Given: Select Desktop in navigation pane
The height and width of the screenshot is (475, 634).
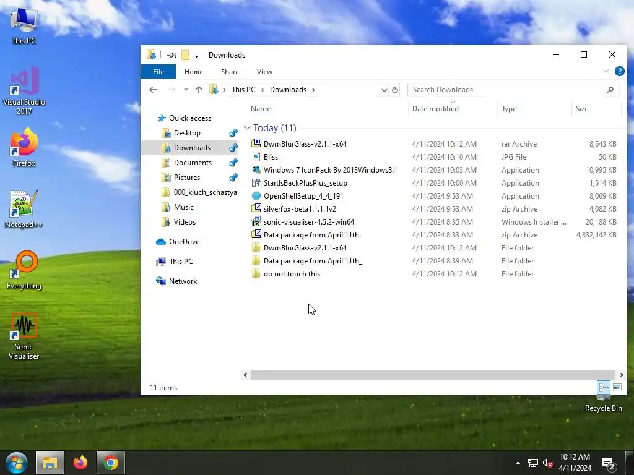Looking at the screenshot, I should coord(187,133).
